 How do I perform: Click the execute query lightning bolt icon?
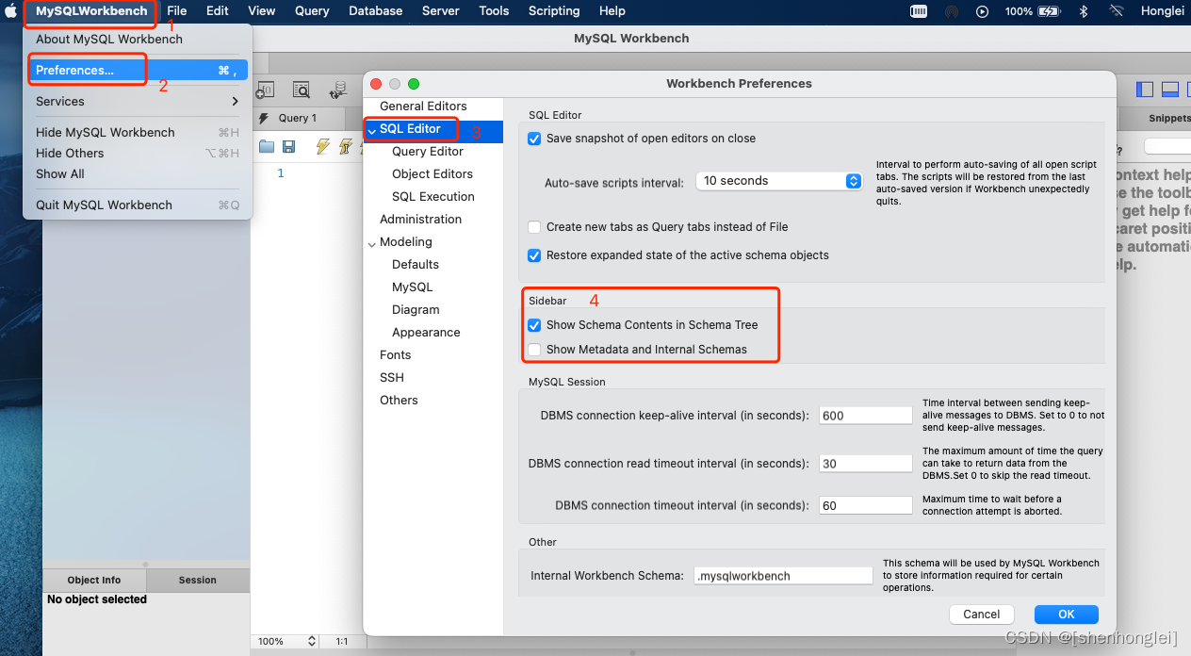point(323,146)
